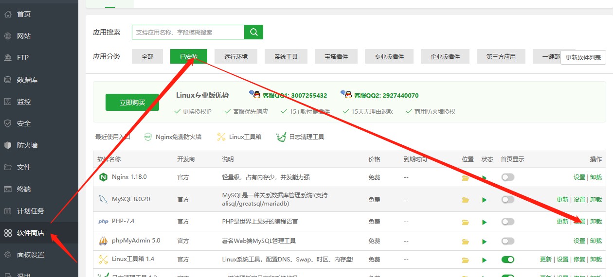Click the Linux工具箱 wrench icon shortcut
Image resolution: width=613 pixels, height=277 pixels.
pyautogui.click(x=221, y=137)
